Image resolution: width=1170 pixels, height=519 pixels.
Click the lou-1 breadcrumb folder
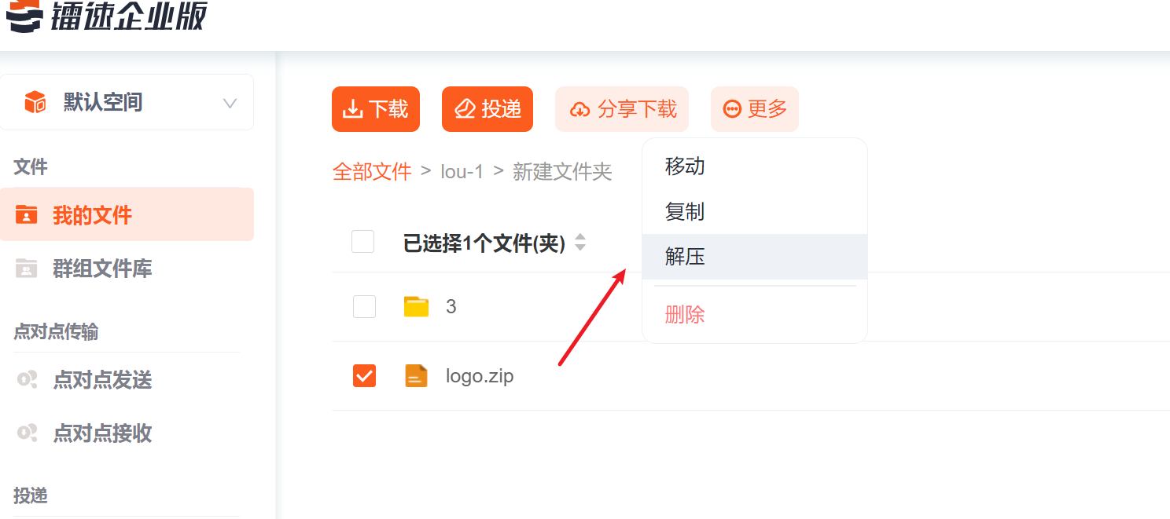coord(462,172)
